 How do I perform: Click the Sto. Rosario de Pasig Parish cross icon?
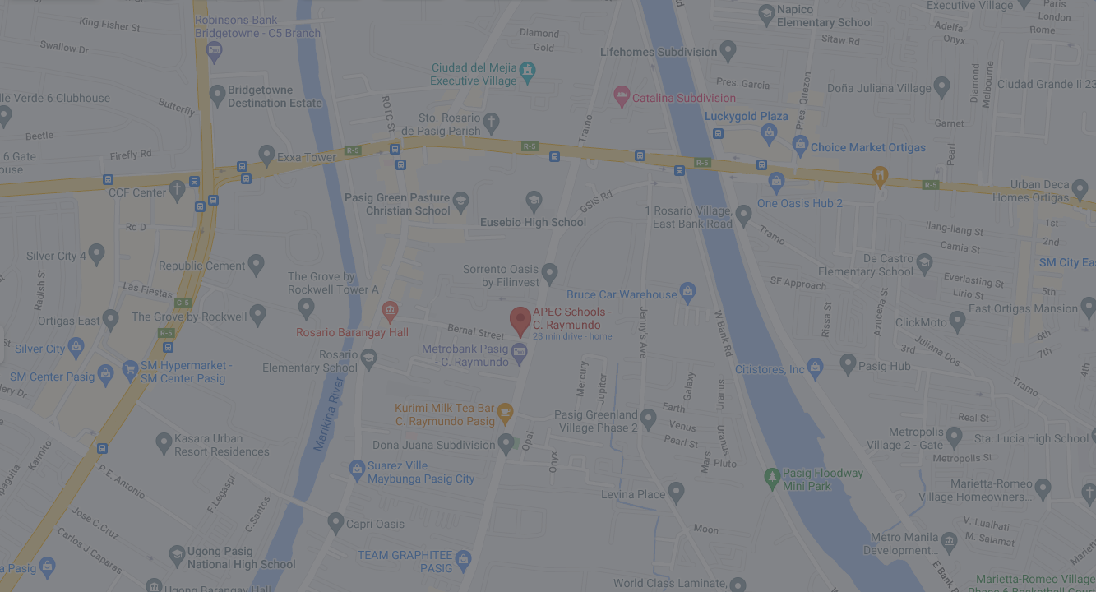pyautogui.click(x=491, y=123)
